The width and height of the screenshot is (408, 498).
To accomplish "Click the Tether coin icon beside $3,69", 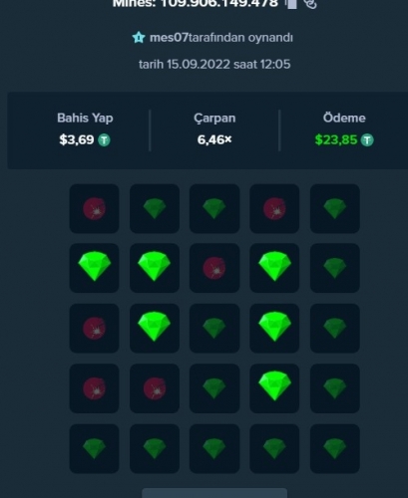I will tap(104, 140).
